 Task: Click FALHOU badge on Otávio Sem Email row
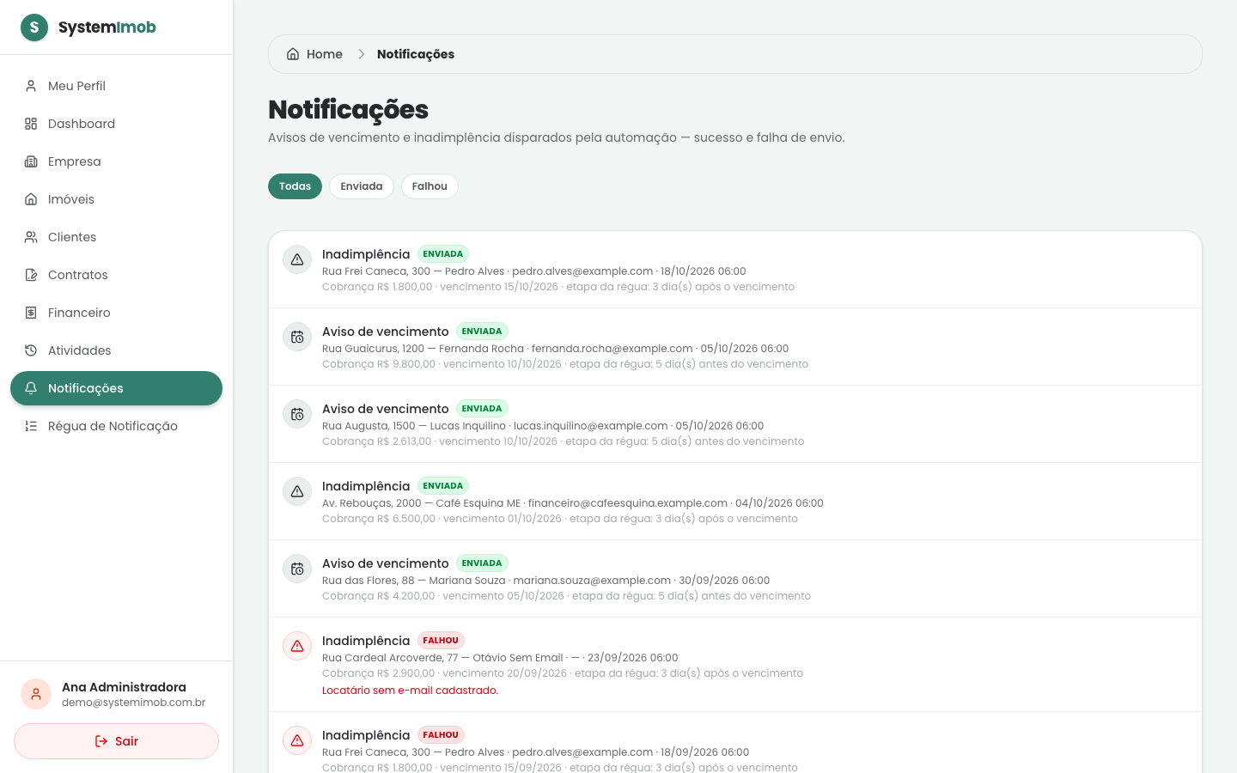click(x=441, y=641)
